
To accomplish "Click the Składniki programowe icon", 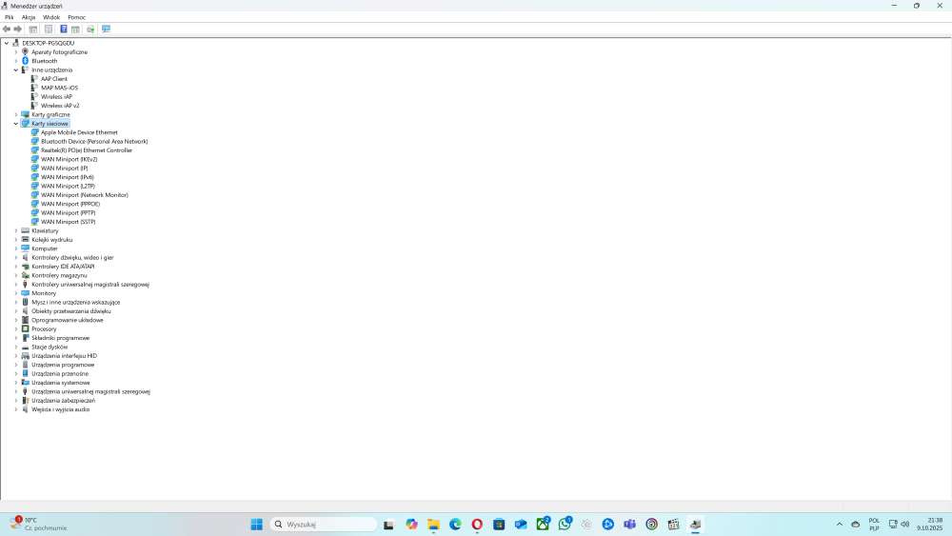I will (25, 338).
